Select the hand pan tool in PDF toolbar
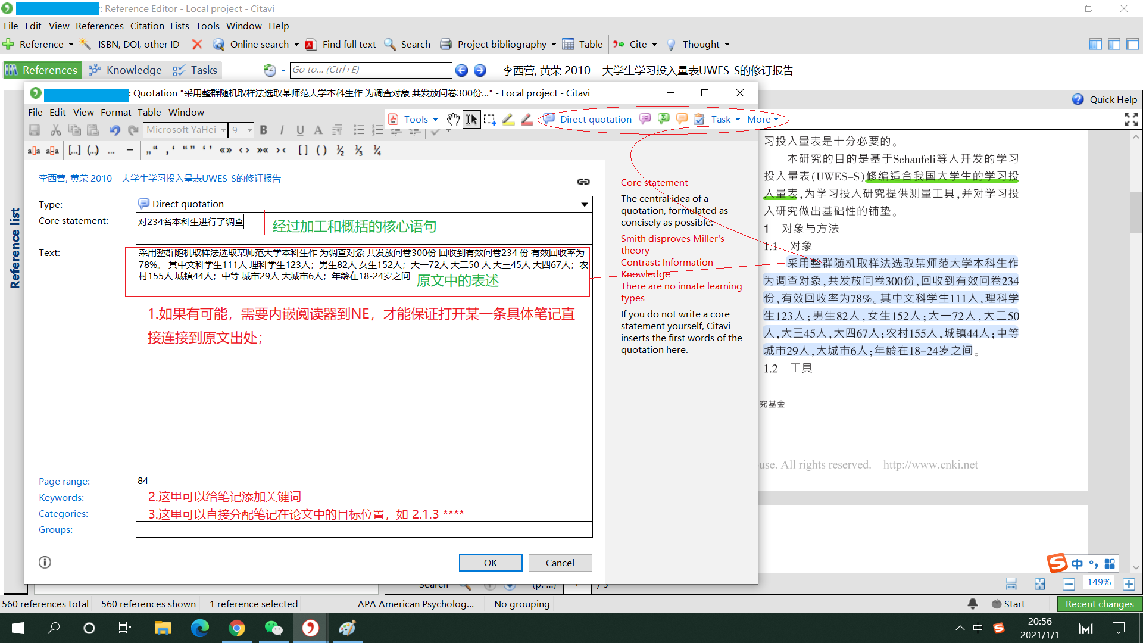 pos(453,120)
